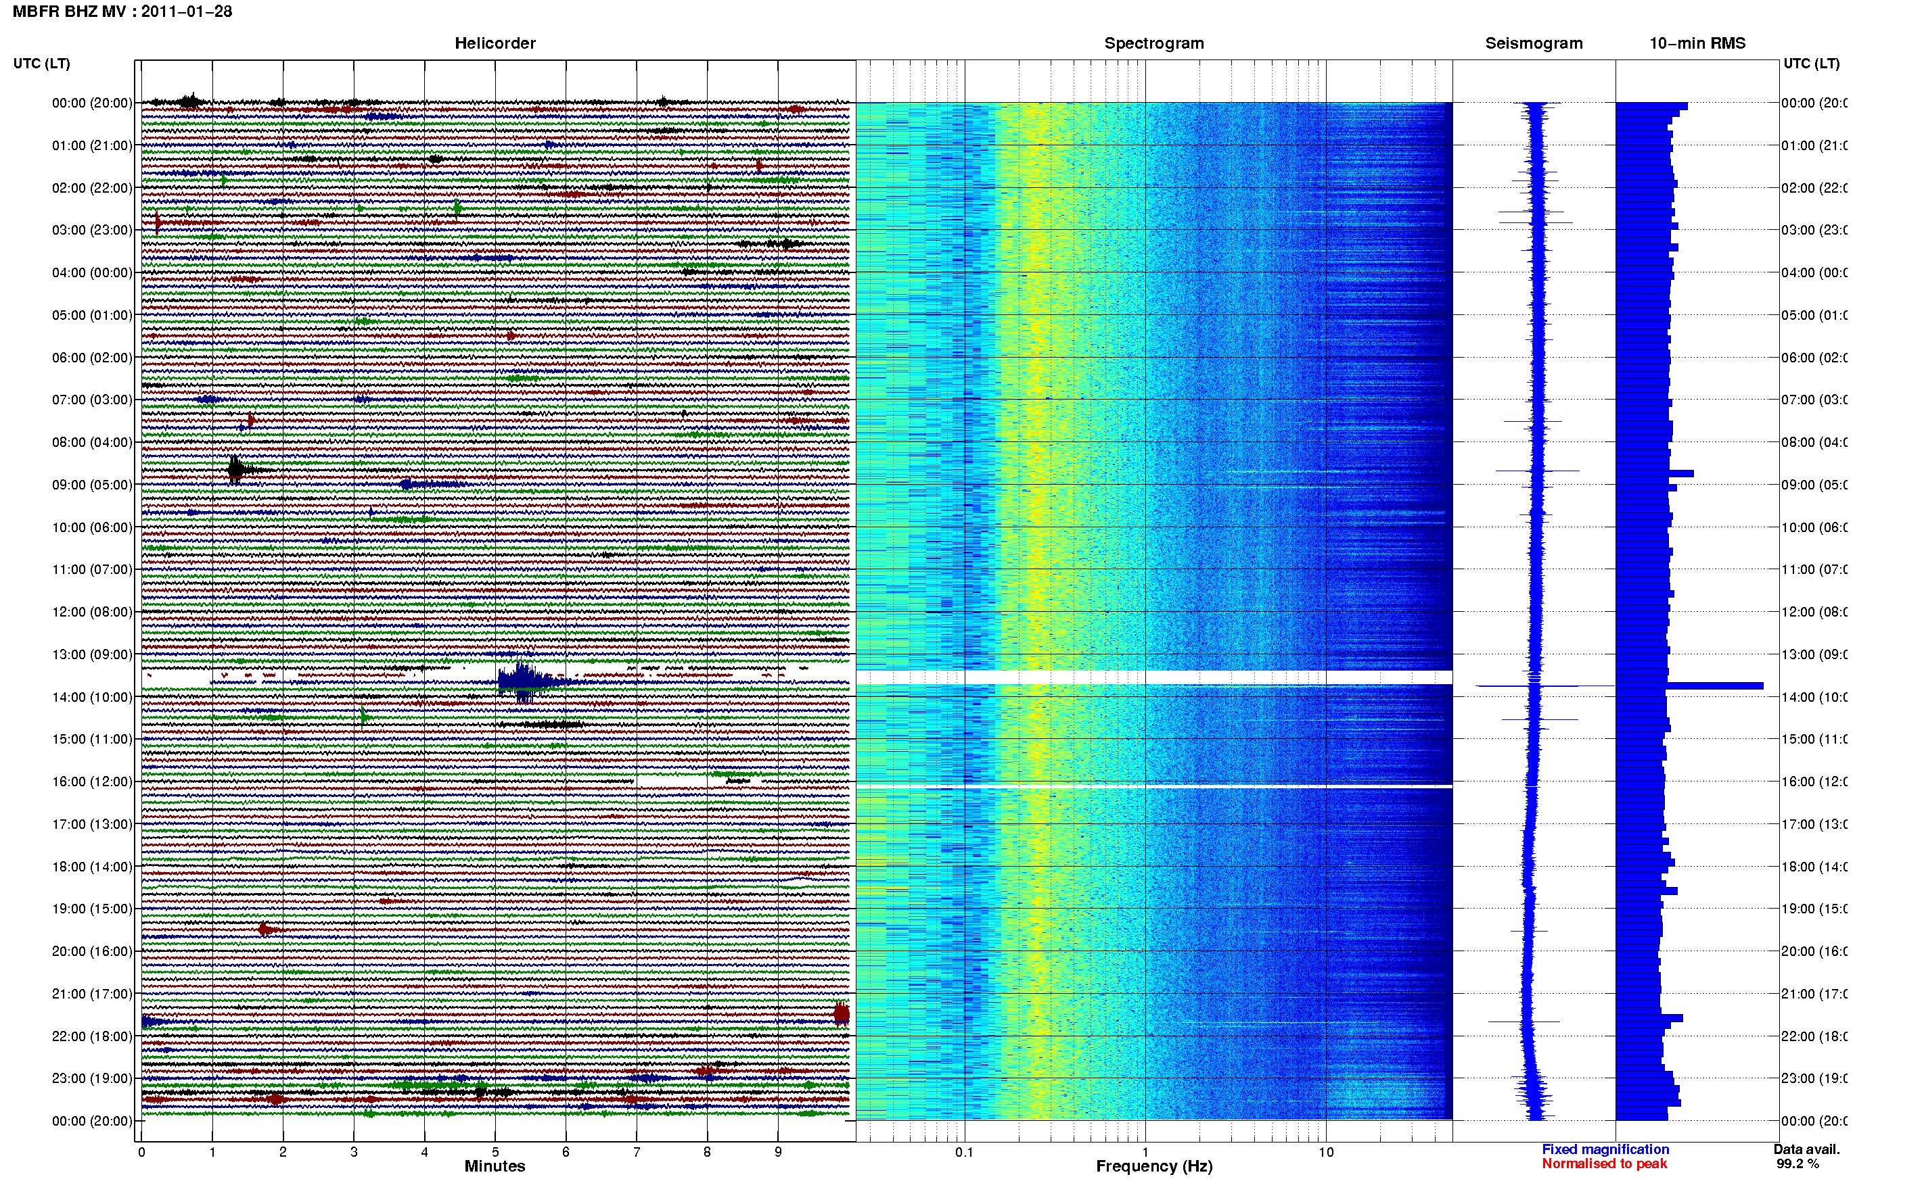The height and width of the screenshot is (1202, 1924).
Task: Click the thin white gap at 16:00
Action: coord(1154,786)
